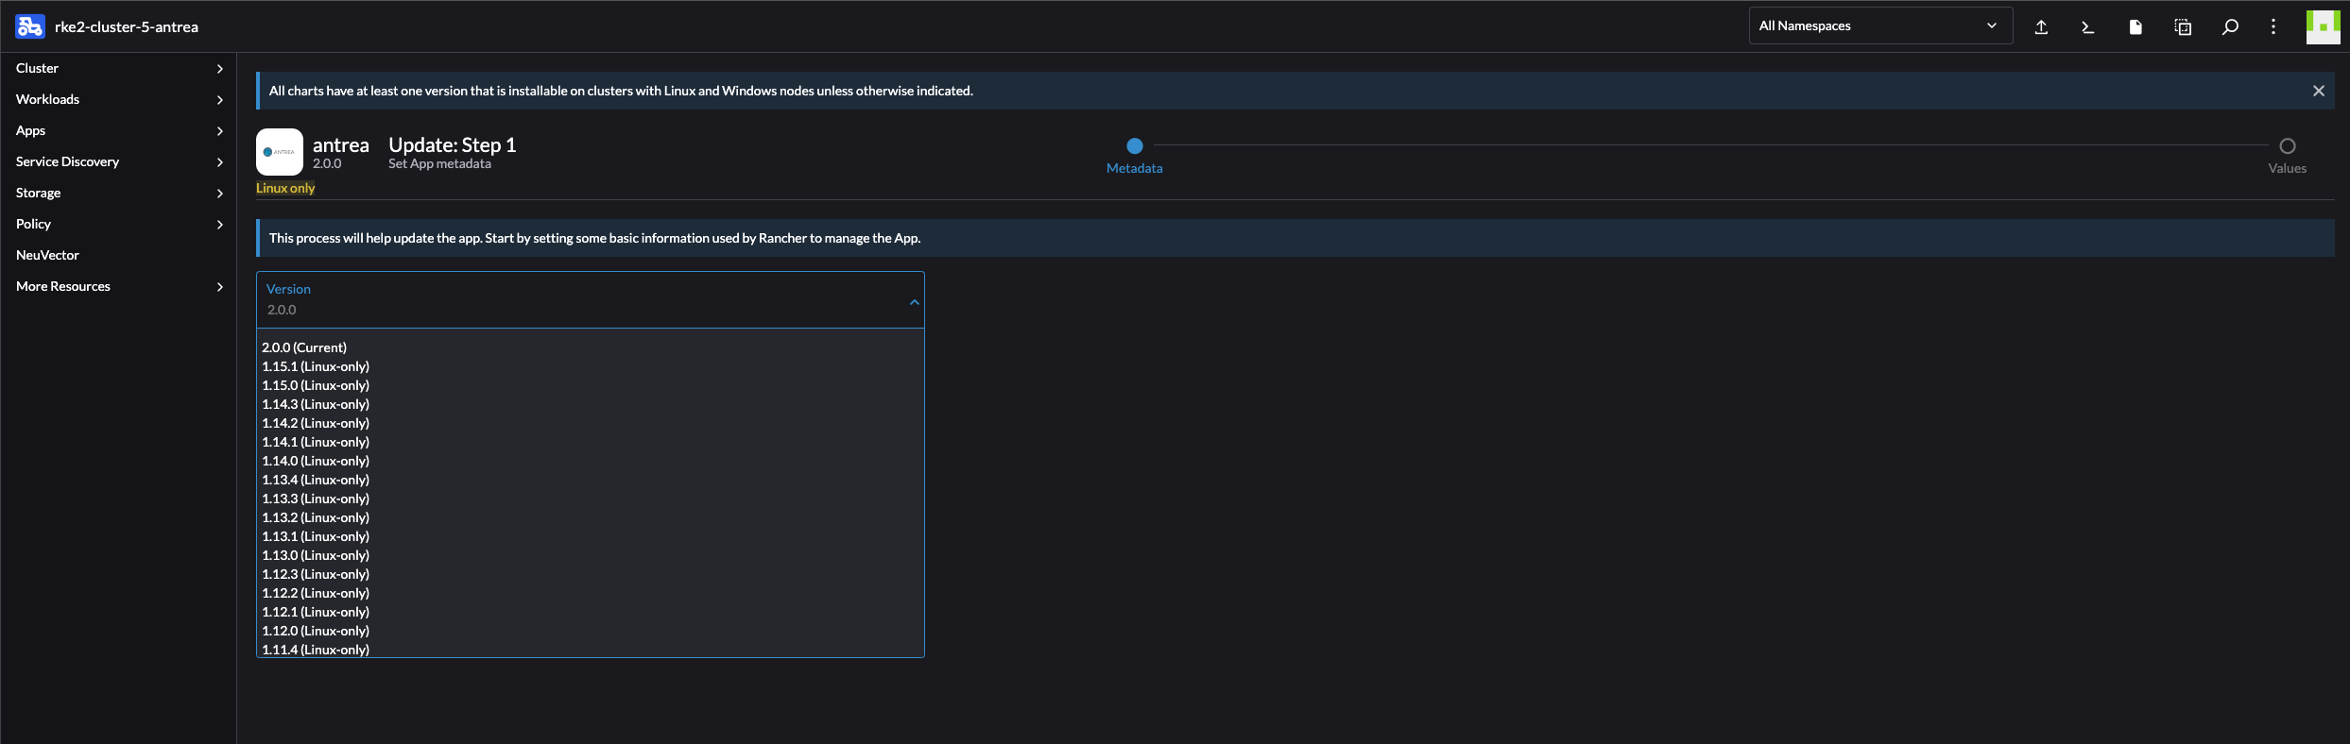Expand the Apps menu
Image resolution: width=2350 pixels, height=744 pixels.
(118, 130)
